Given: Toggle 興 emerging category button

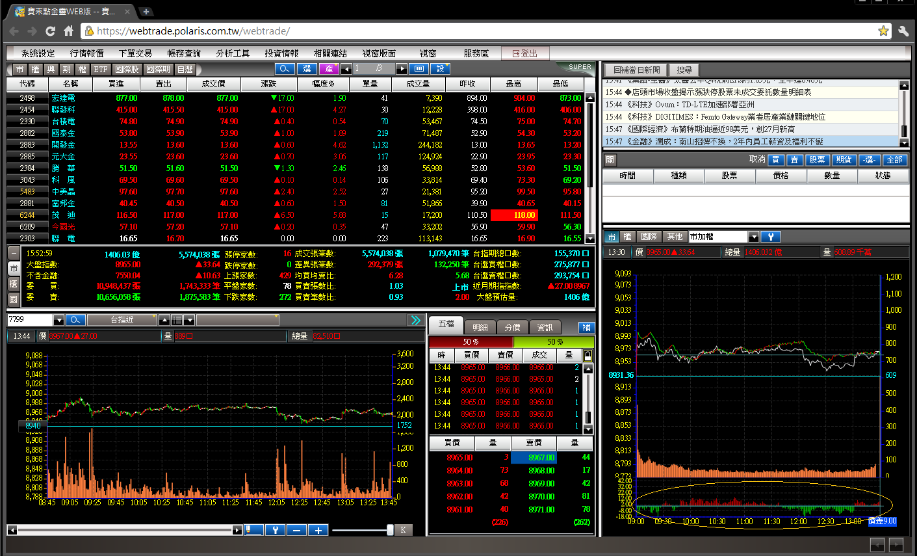Looking at the screenshot, I should [51, 69].
